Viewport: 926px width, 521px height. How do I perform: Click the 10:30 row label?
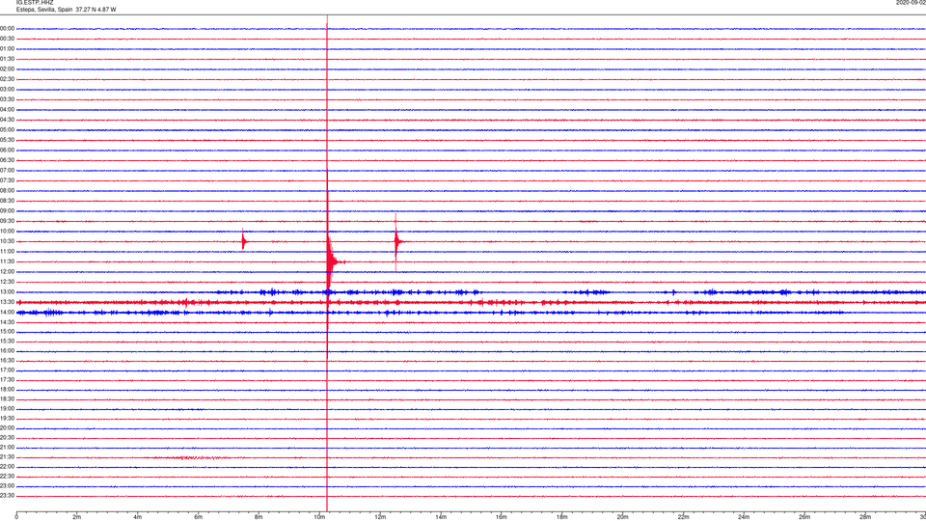tap(7, 241)
